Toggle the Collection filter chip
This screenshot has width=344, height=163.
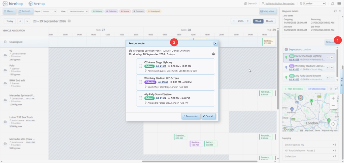(x=112, y=11)
